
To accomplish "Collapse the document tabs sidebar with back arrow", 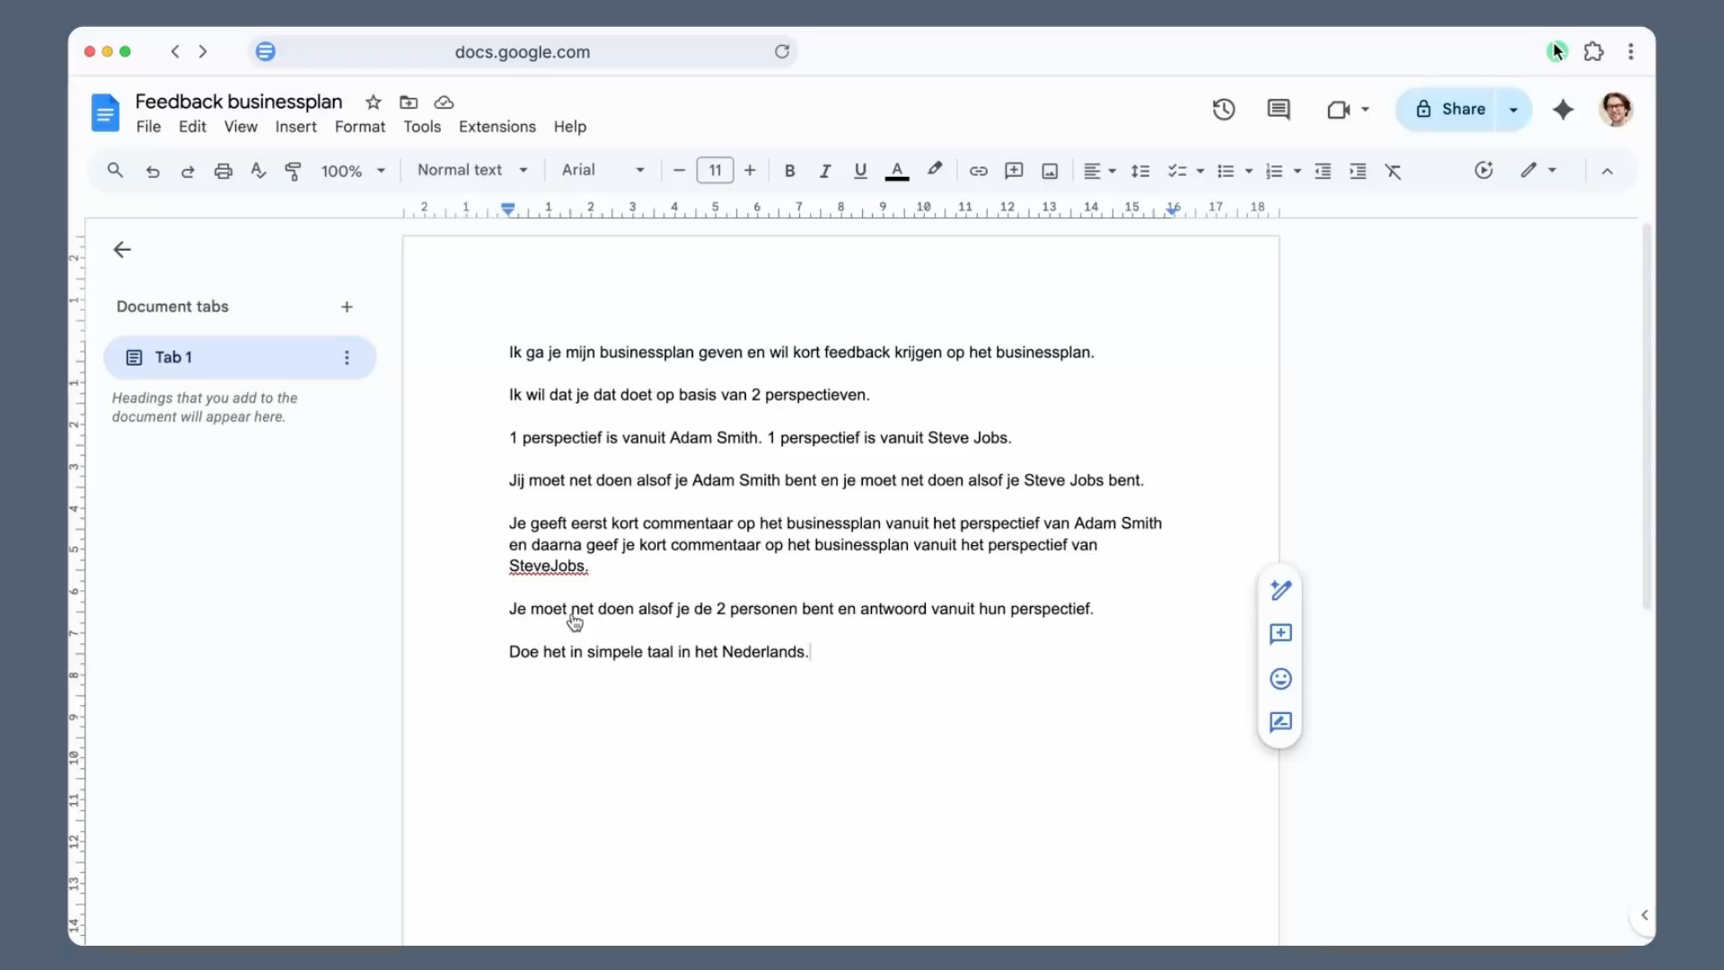I will (x=122, y=250).
